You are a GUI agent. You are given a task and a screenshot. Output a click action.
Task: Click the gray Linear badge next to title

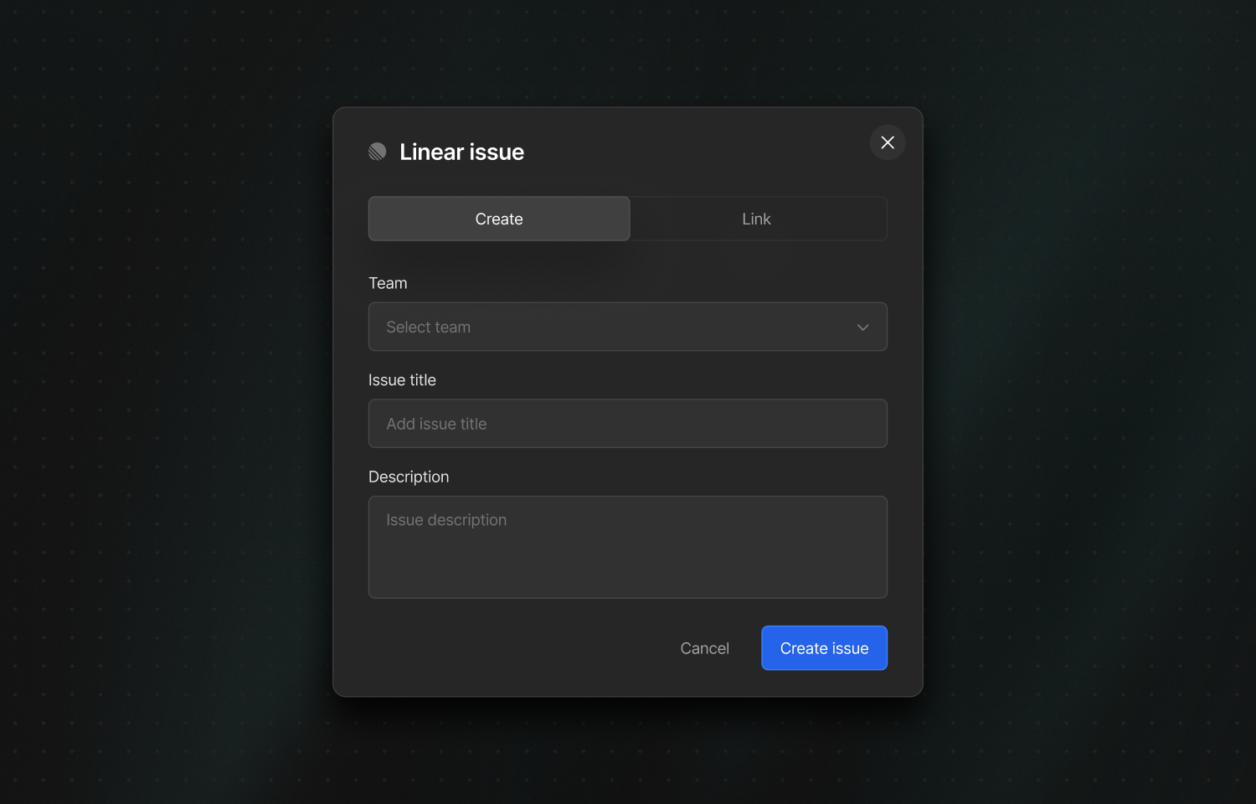click(x=377, y=152)
